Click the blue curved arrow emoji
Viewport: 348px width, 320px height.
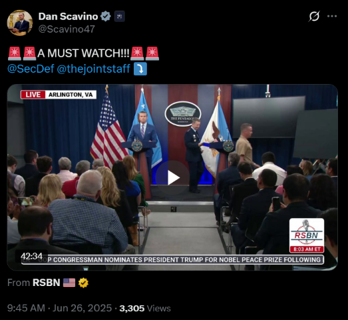(140, 69)
